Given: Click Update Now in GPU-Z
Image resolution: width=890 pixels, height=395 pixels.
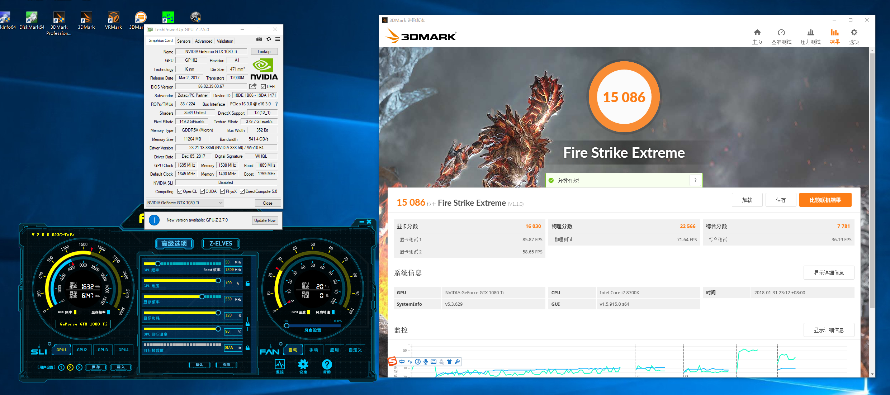Looking at the screenshot, I should pyautogui.click(x=265, y=220).
